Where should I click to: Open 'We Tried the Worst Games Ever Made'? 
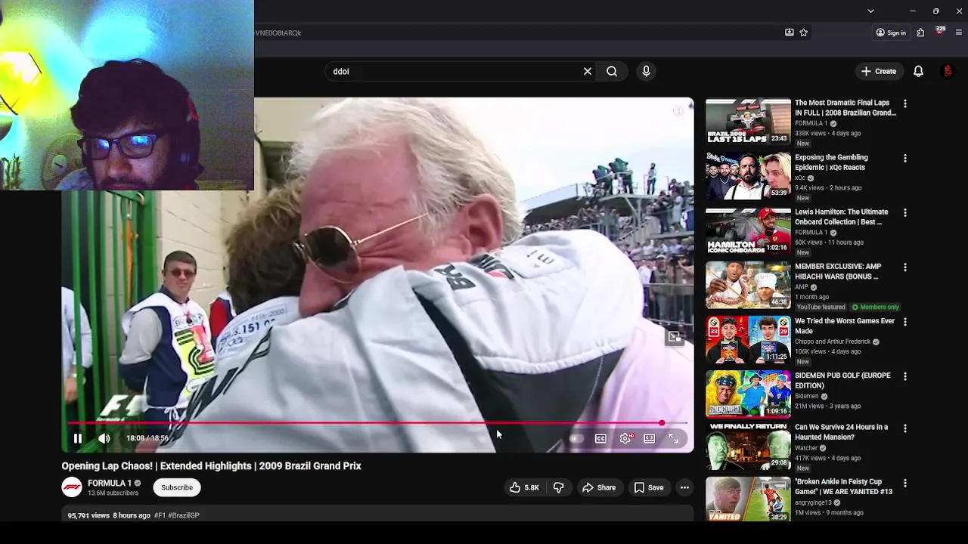(845, 326)
